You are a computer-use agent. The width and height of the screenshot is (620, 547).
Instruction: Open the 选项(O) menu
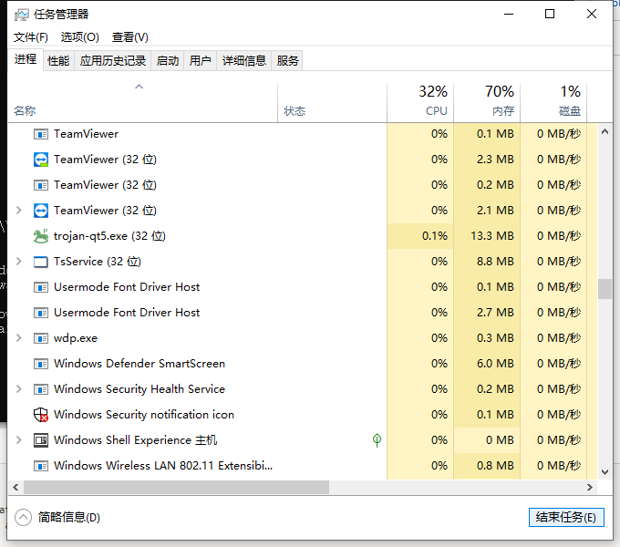coord(80,37)
